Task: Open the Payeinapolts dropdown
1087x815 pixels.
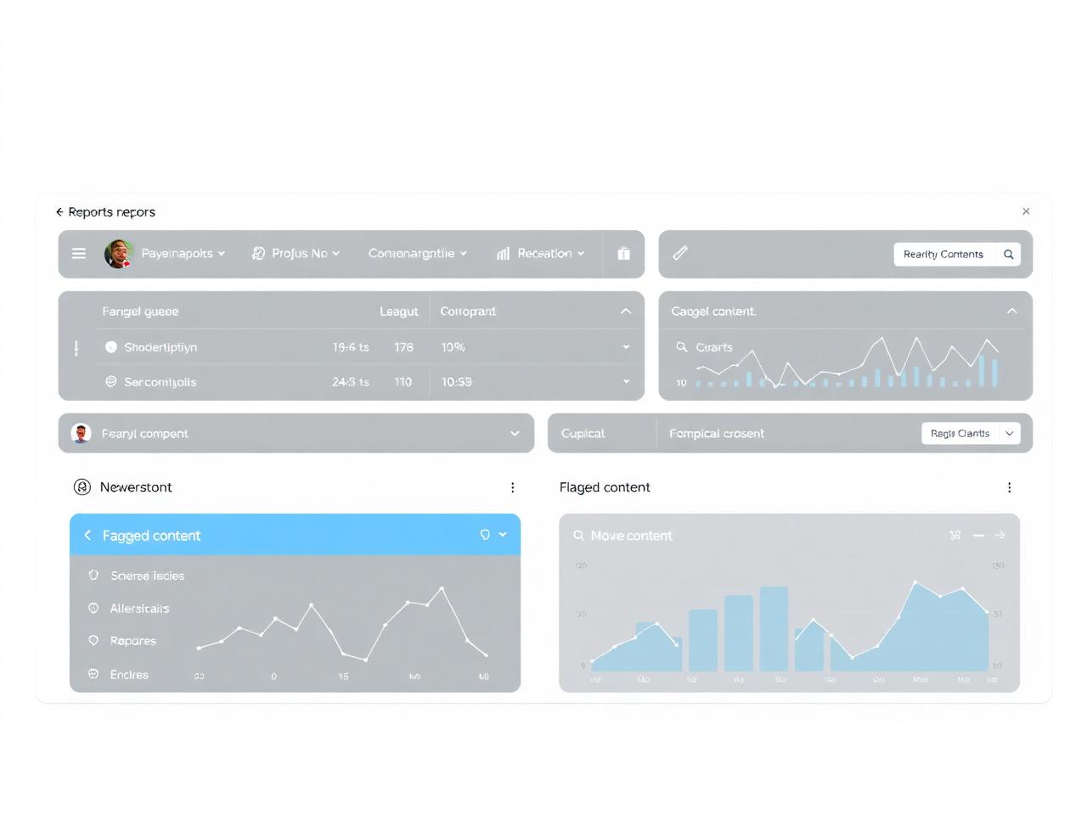Action: [x=183, y=254]
